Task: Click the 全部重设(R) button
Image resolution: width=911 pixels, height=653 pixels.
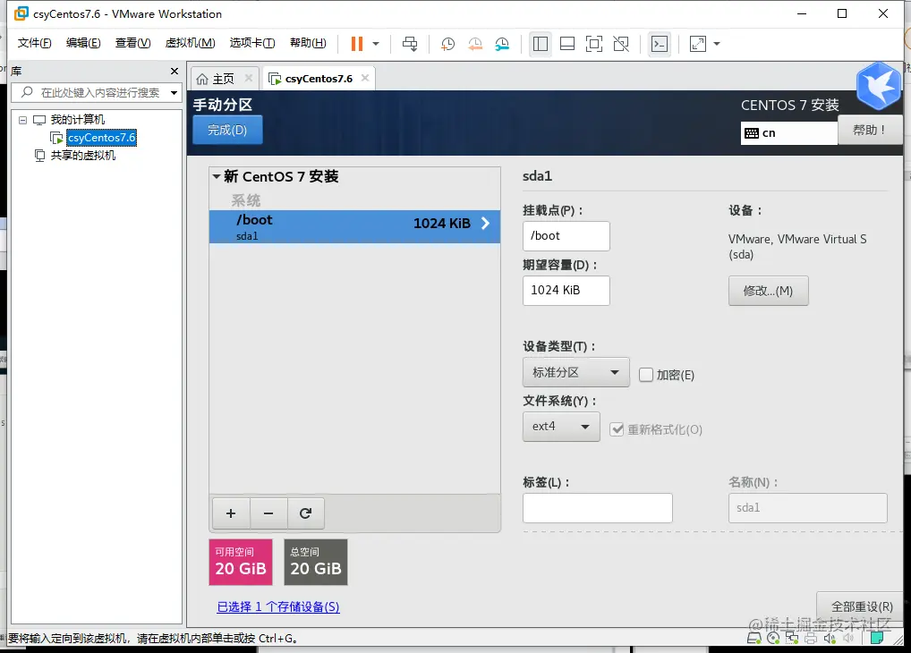Action: pos(862,606)
